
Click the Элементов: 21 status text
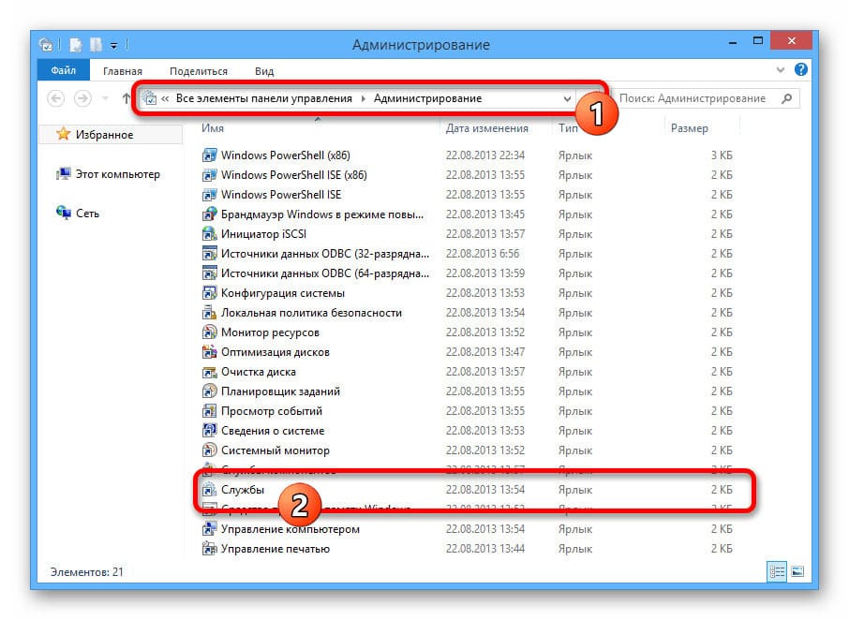[x=86, y=572]
